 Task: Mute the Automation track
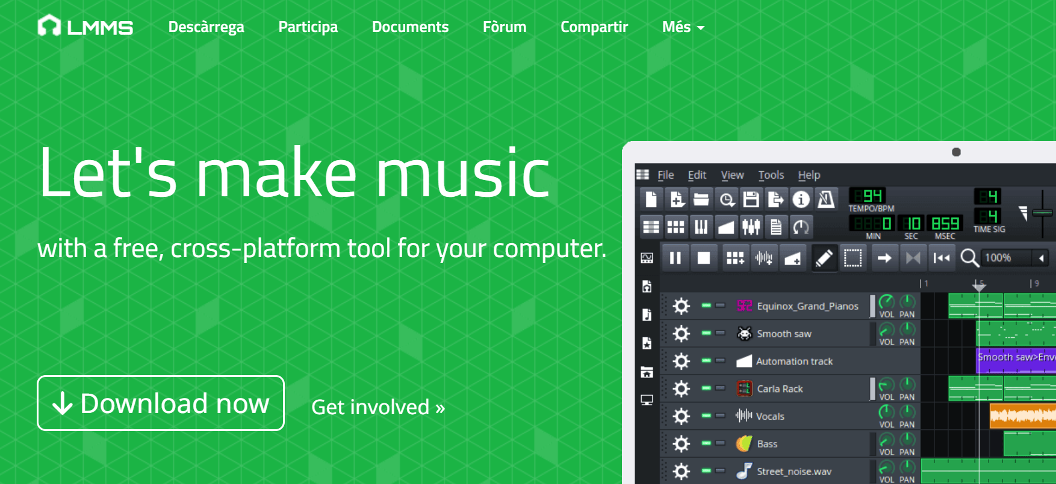click(x=706, y=361)
